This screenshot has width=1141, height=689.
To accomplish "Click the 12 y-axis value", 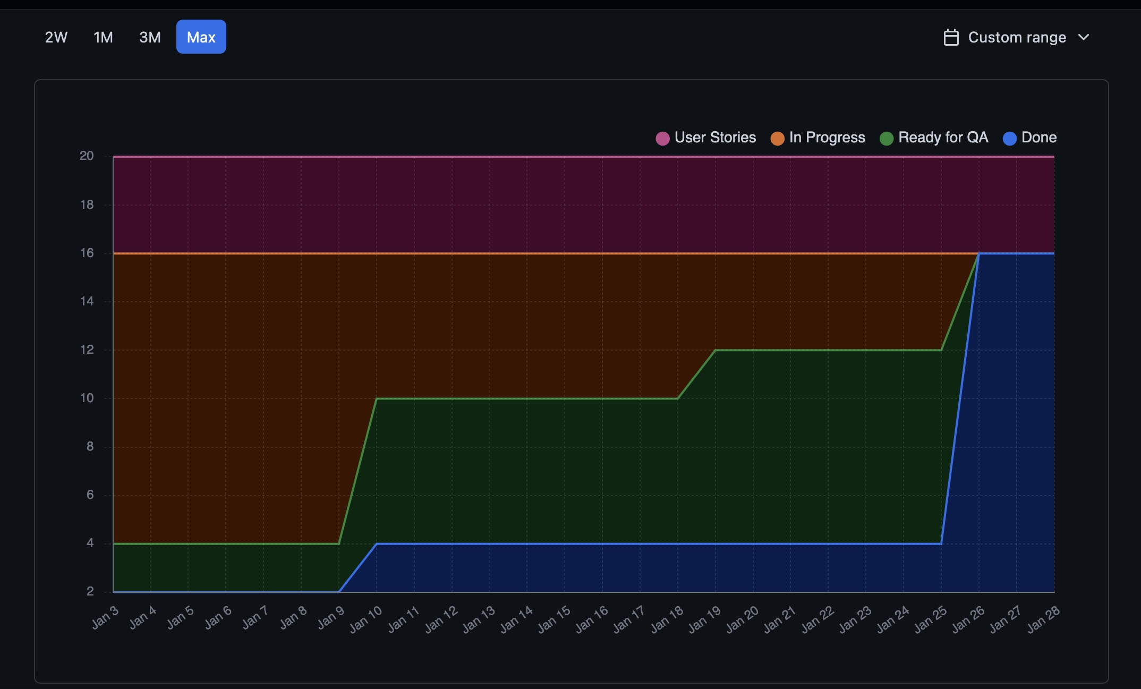I will coord(87,350).
